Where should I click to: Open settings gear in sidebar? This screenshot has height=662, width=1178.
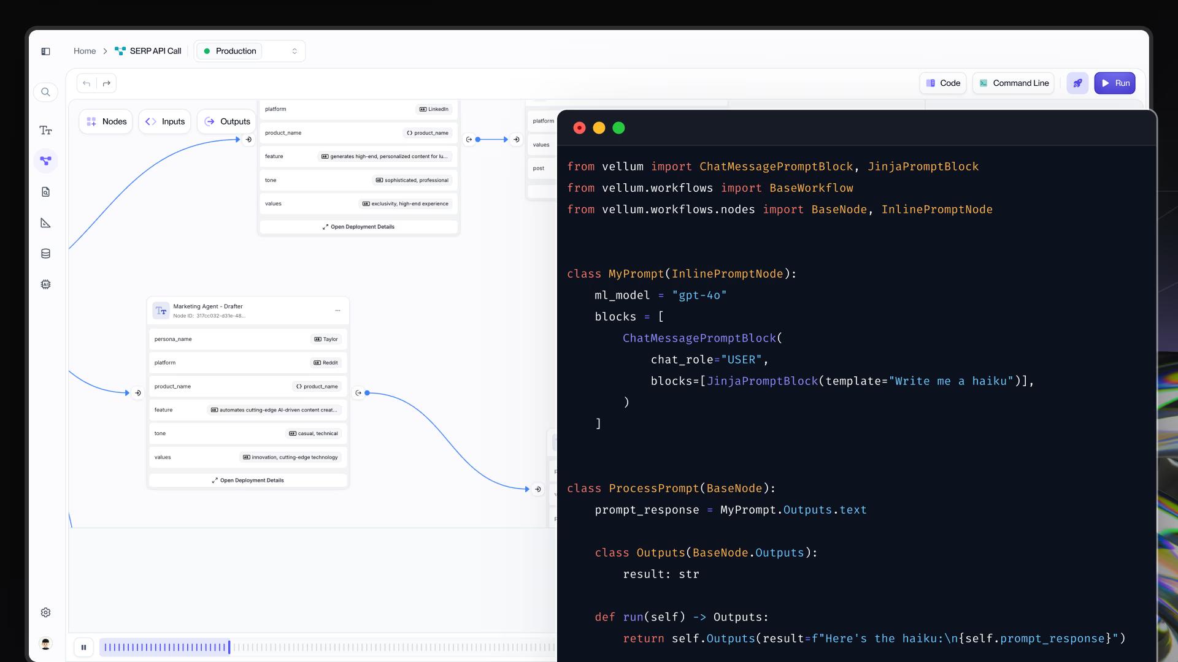[45, 612]
